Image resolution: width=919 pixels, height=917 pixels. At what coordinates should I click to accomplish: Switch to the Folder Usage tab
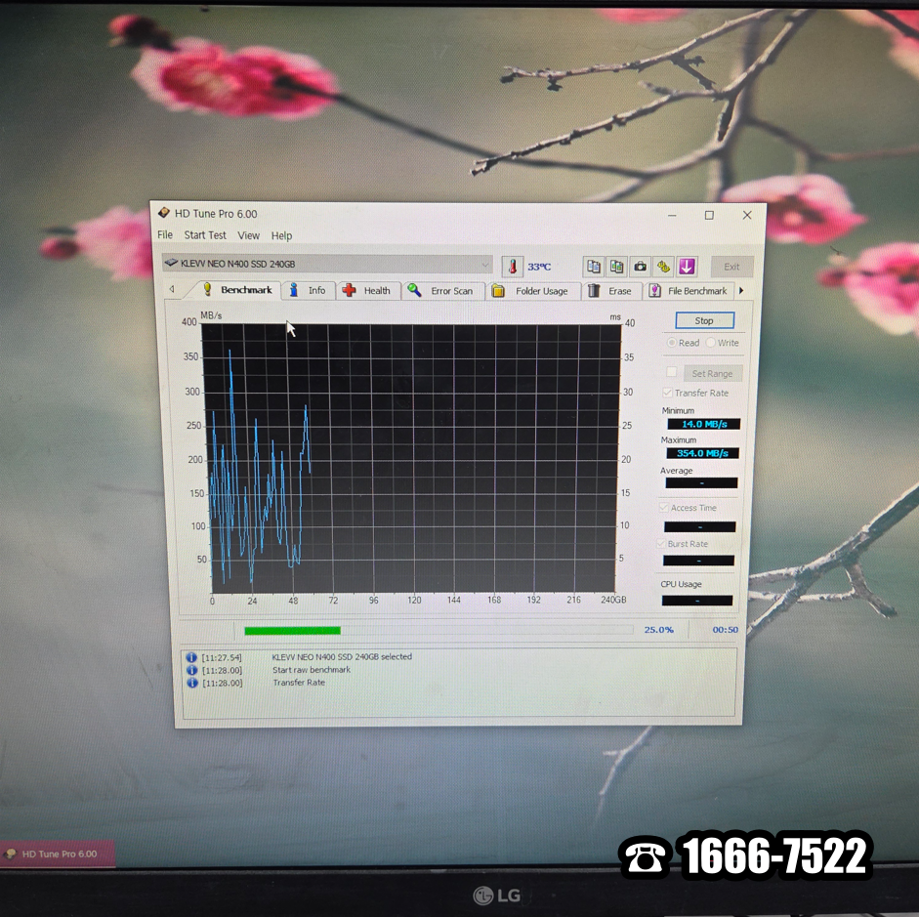[533, 291]
